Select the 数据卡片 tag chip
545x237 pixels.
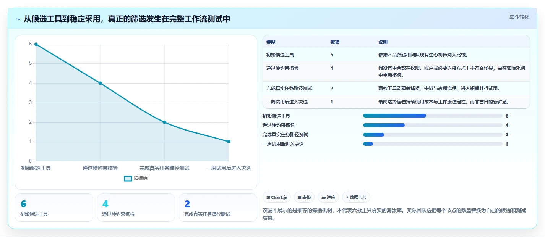pyautogui.click(x=356, y=197)
